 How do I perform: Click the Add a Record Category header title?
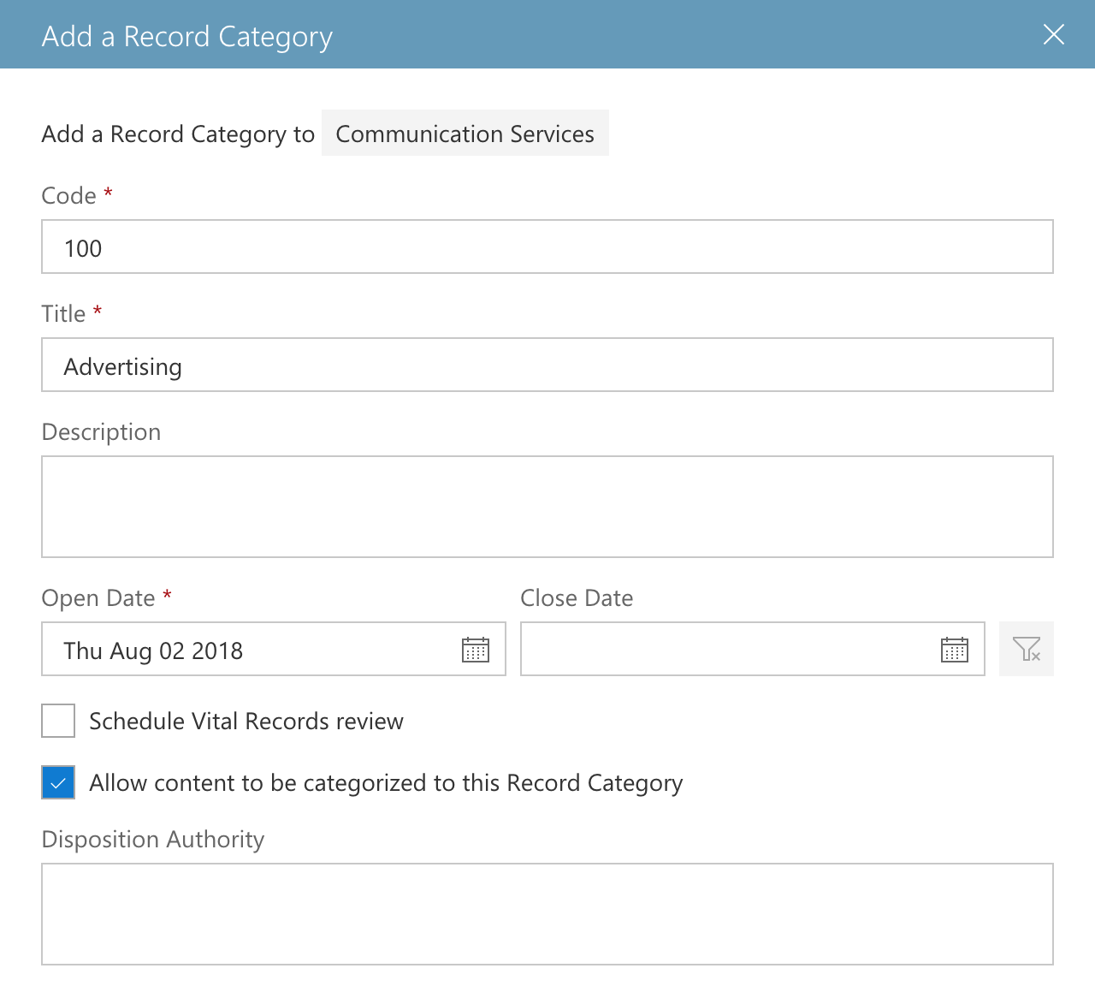click(x=187, y=37)
